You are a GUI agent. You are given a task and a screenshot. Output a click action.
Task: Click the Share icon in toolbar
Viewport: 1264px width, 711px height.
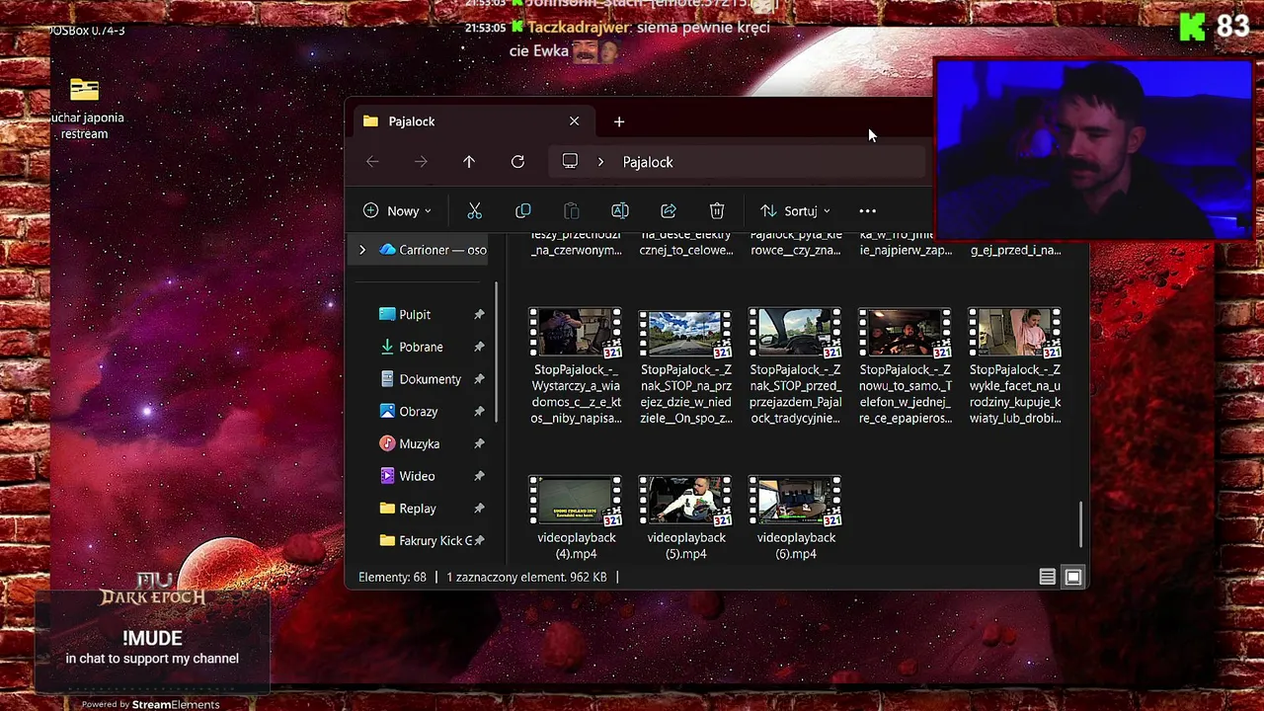pos(669,210)
